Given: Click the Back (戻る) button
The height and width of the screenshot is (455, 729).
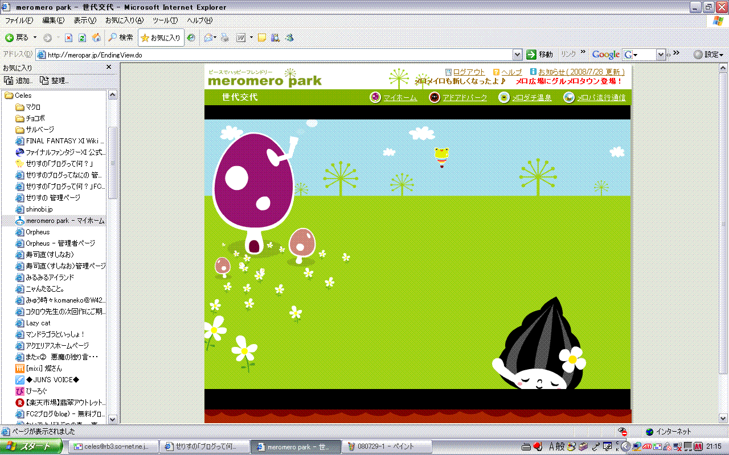Looking at the screenshot, I should (x=17, y=38).
